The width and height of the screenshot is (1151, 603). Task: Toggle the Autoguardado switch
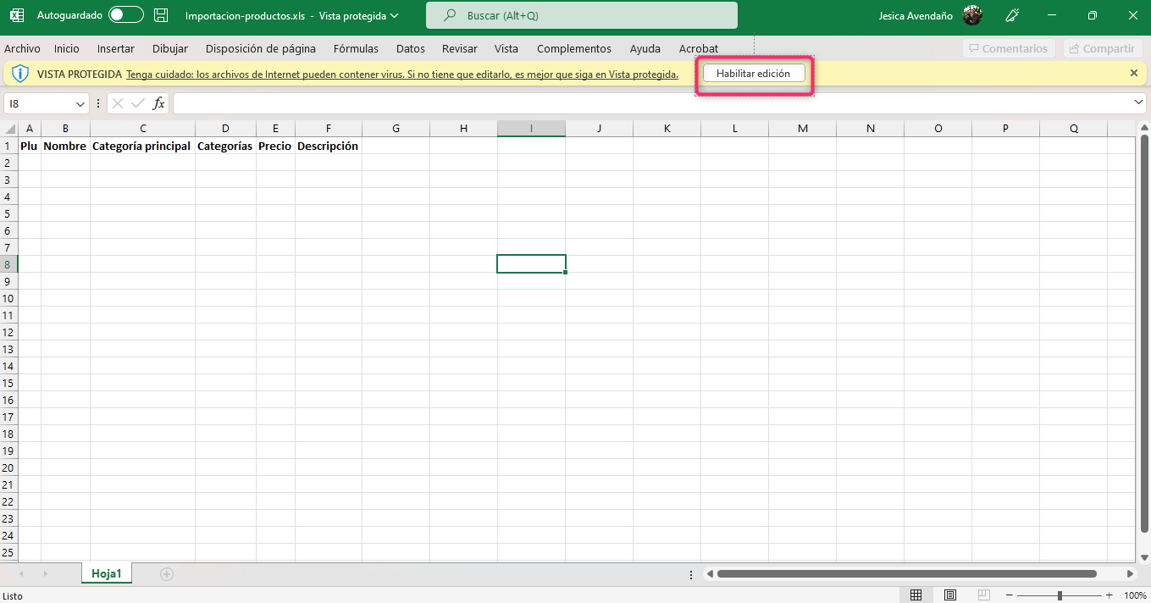[126, 15]
